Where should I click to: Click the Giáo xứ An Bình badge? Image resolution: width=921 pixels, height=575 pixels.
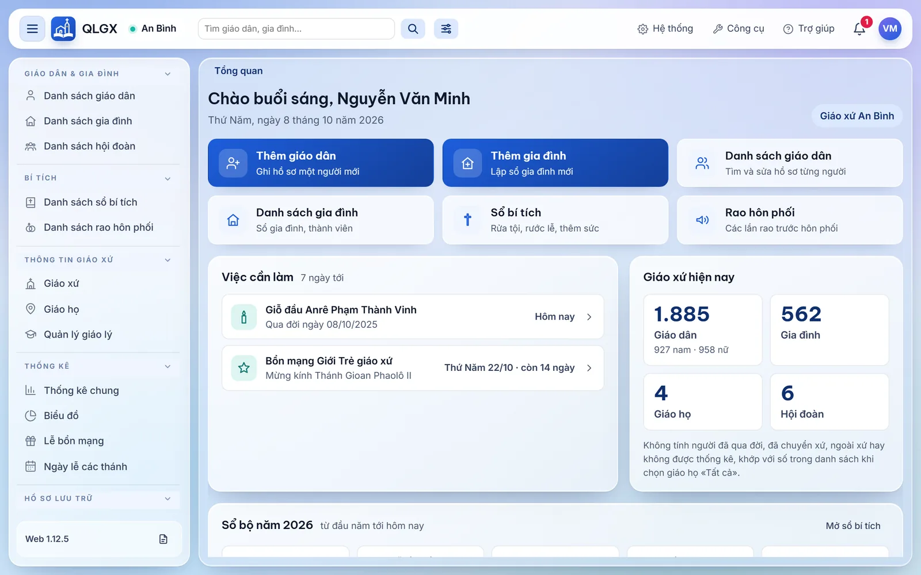pos(857,116)
